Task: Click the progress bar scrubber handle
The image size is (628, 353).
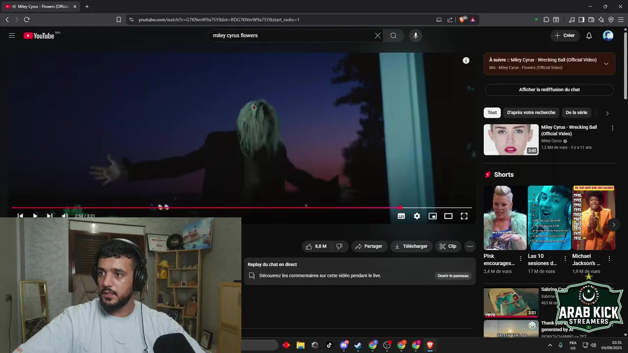Action: pos(400,208)
